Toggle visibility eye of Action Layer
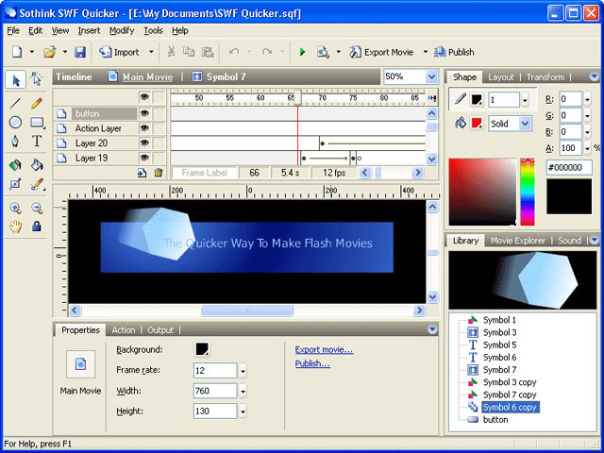The width and height of the screenshot is (604, 453). (144, 128)
